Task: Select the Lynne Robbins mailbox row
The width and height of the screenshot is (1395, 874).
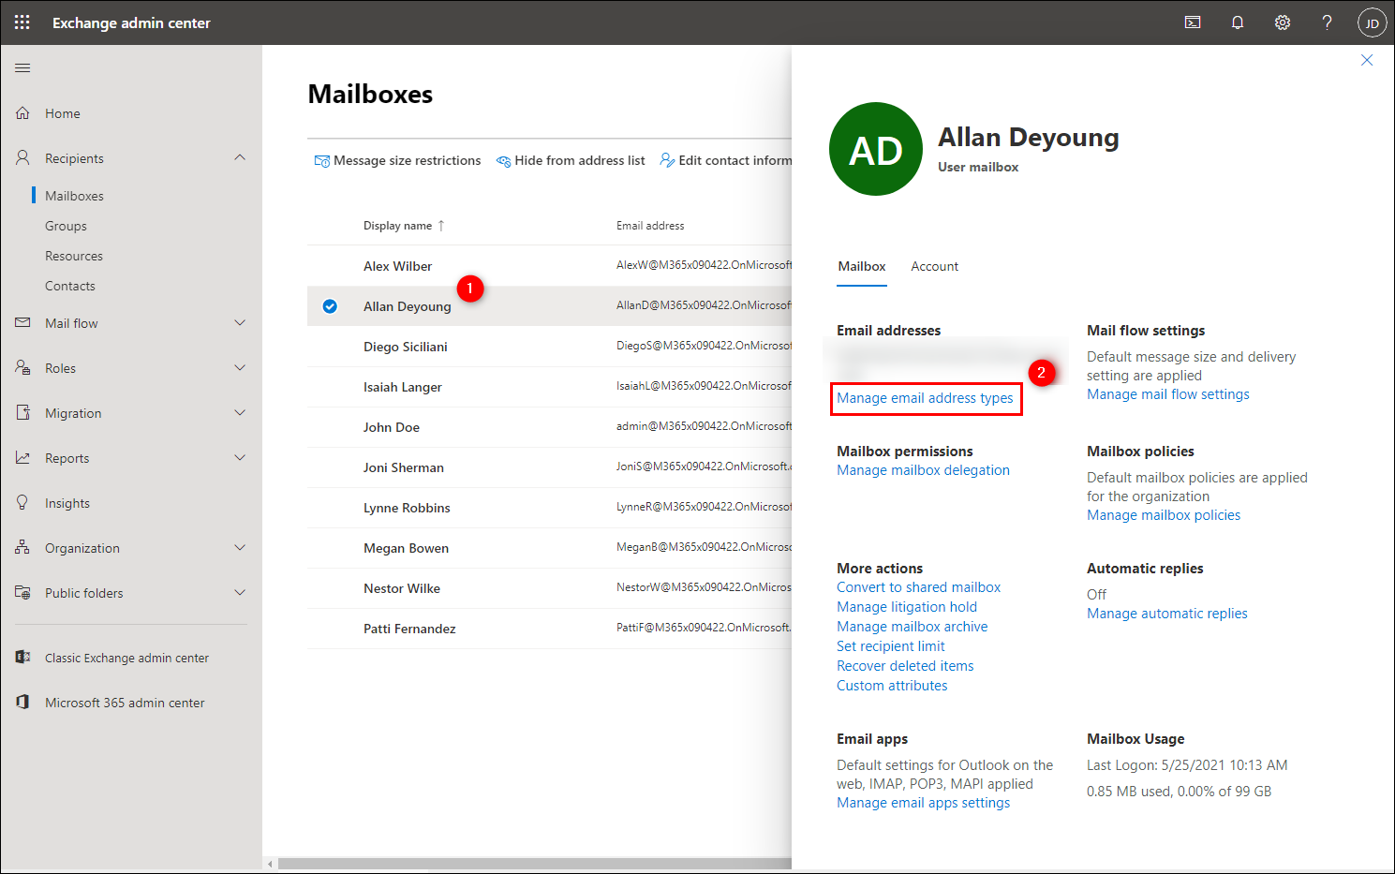Action: coord(550,508)
